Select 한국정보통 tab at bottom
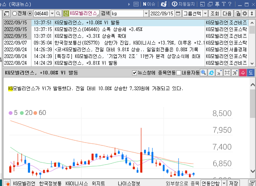This screenshot has height=186, width=256. 50,183
